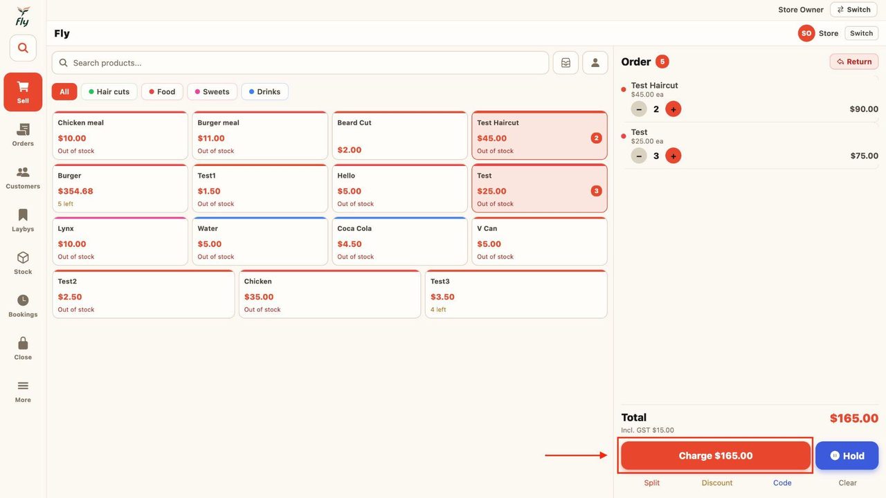Image resolution: width=886 pixels, height=498 pixels.
Task: Click the Store Switch button
Action: (862, 33)
